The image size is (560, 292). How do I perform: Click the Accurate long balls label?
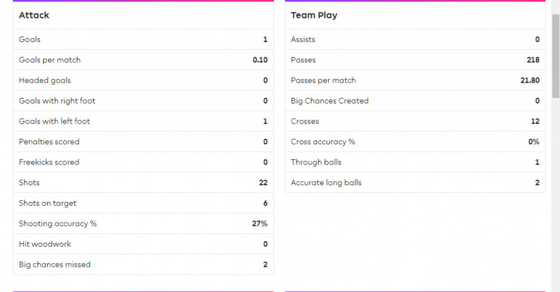(326, 183)
